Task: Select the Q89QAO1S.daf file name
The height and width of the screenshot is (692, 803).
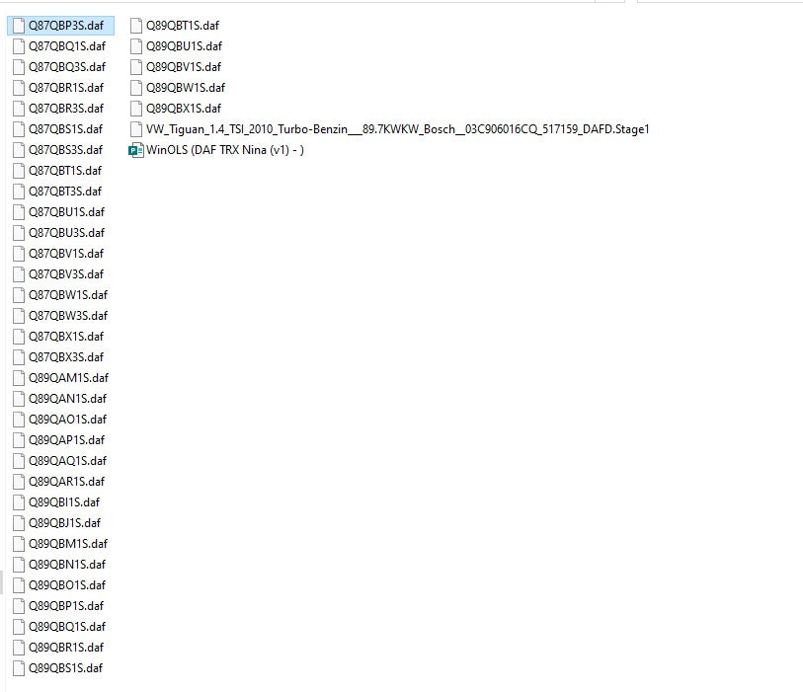Action: pos(67,420)
